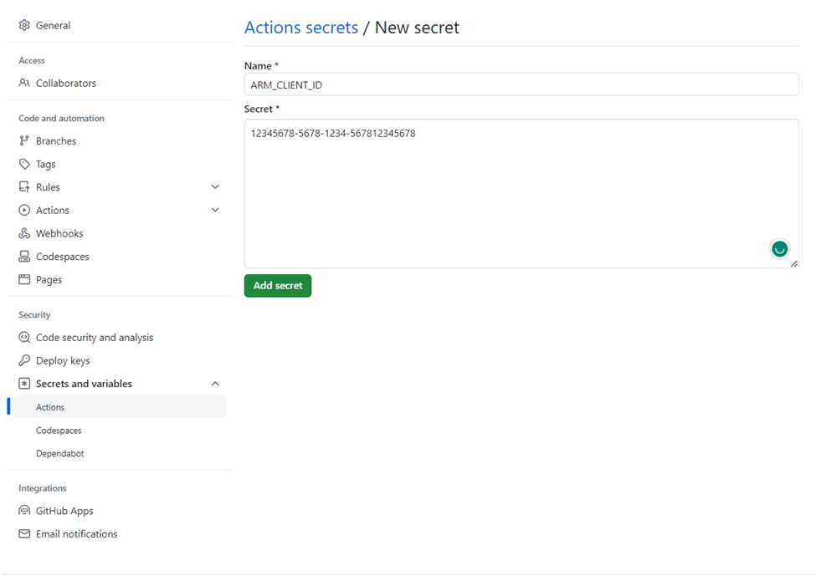Select Codespaces under Secrets and variables

click(x=59, y=430)
